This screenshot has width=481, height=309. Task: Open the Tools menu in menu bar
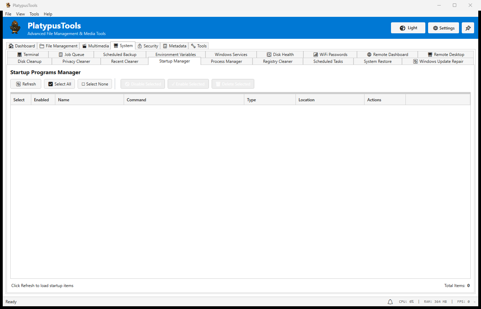[x=34, y=14]
